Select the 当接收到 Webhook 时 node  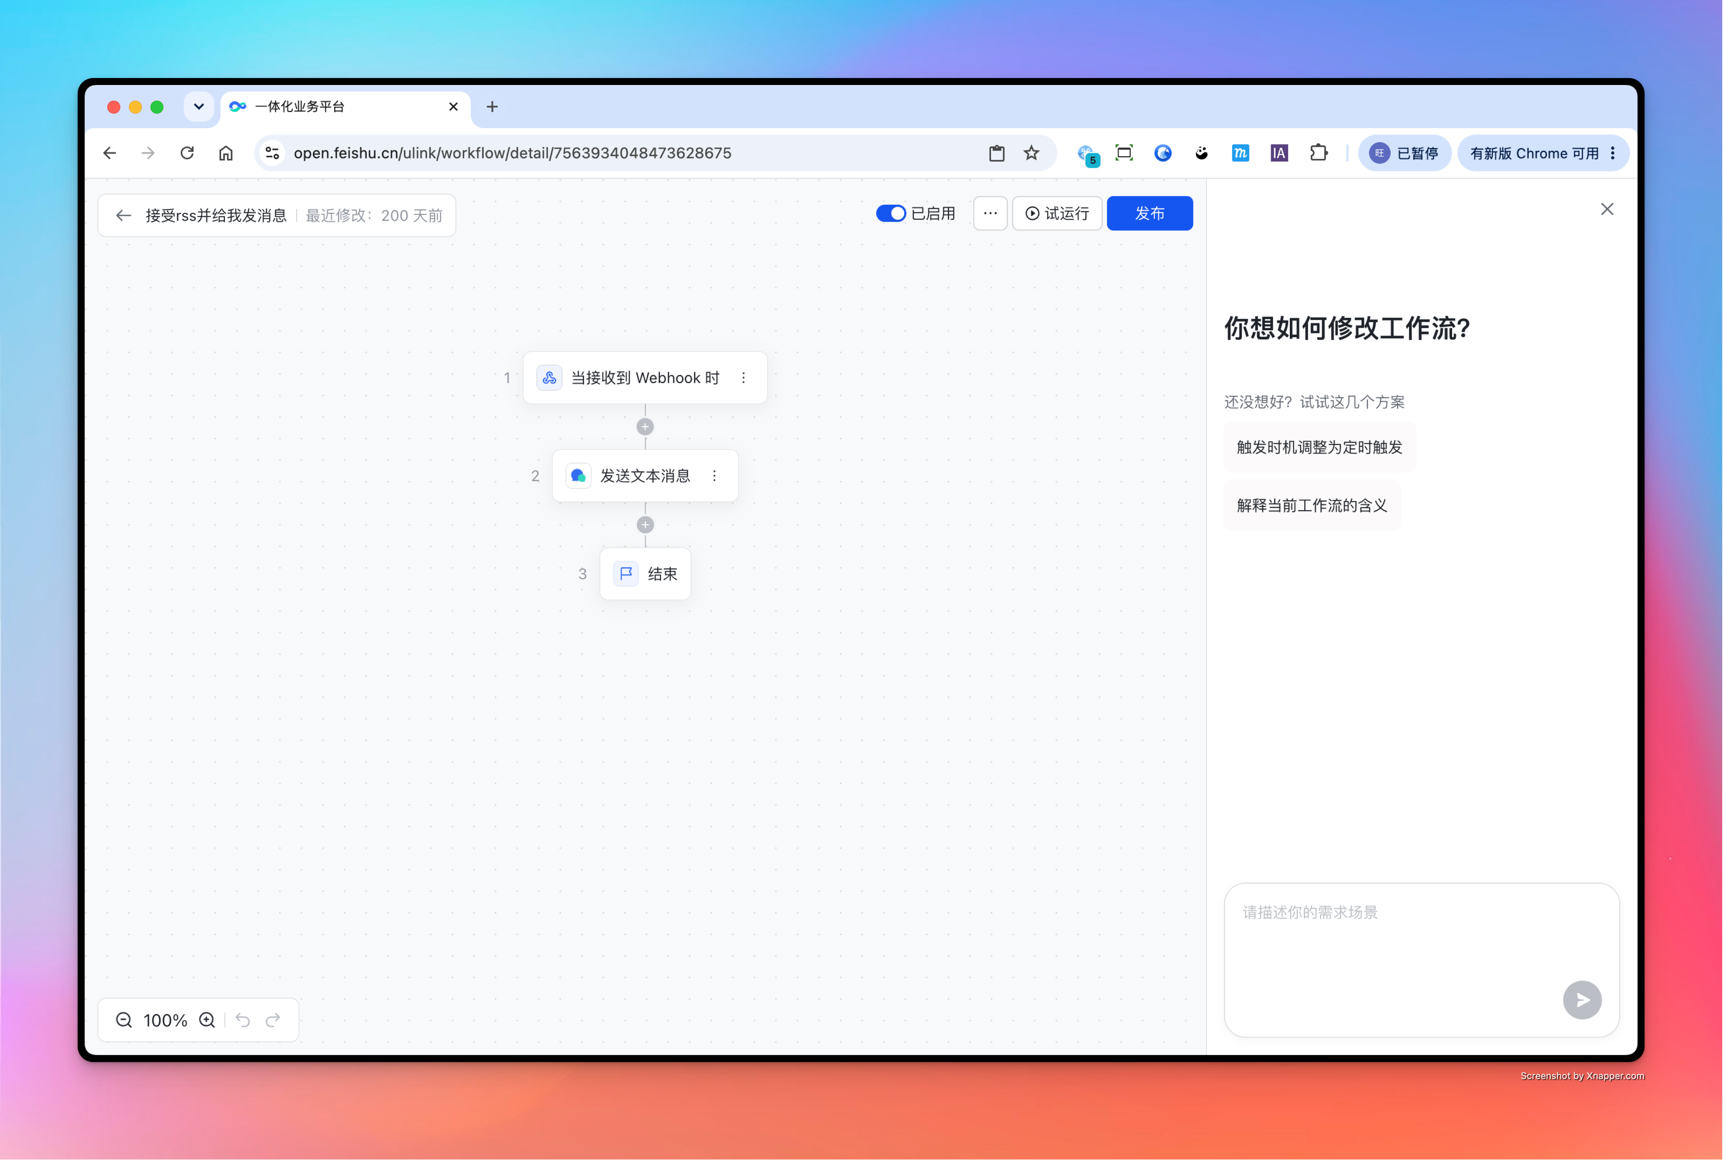(645, 378)
